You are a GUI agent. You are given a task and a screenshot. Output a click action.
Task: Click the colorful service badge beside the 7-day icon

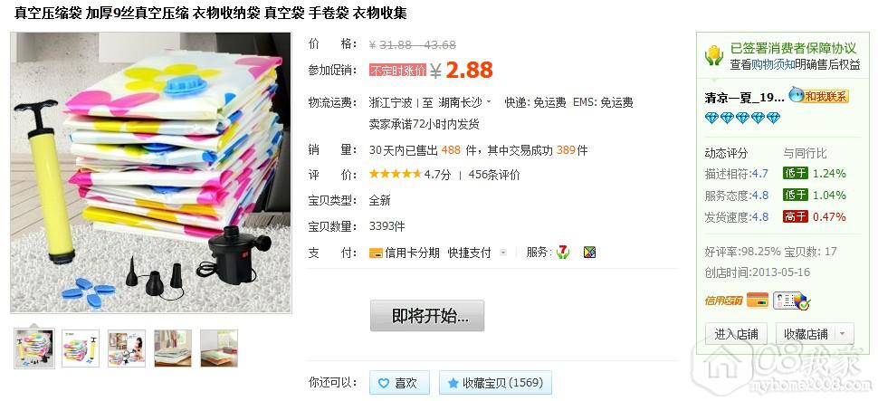point(589,253)
